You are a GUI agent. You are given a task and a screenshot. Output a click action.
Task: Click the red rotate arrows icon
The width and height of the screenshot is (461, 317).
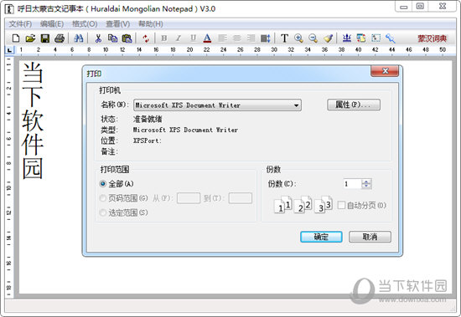pyautogui.click(x=146, y=38)
